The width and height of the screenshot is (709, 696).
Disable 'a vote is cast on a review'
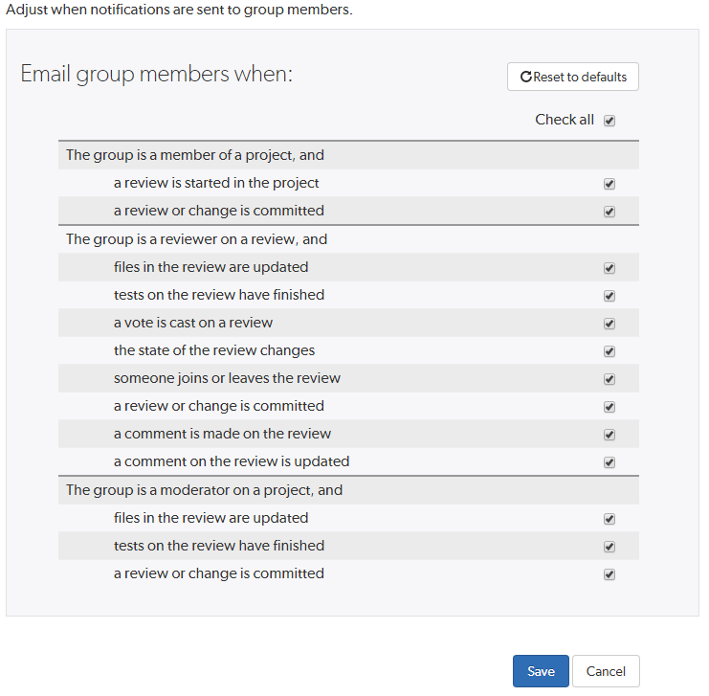coord(609,324)
